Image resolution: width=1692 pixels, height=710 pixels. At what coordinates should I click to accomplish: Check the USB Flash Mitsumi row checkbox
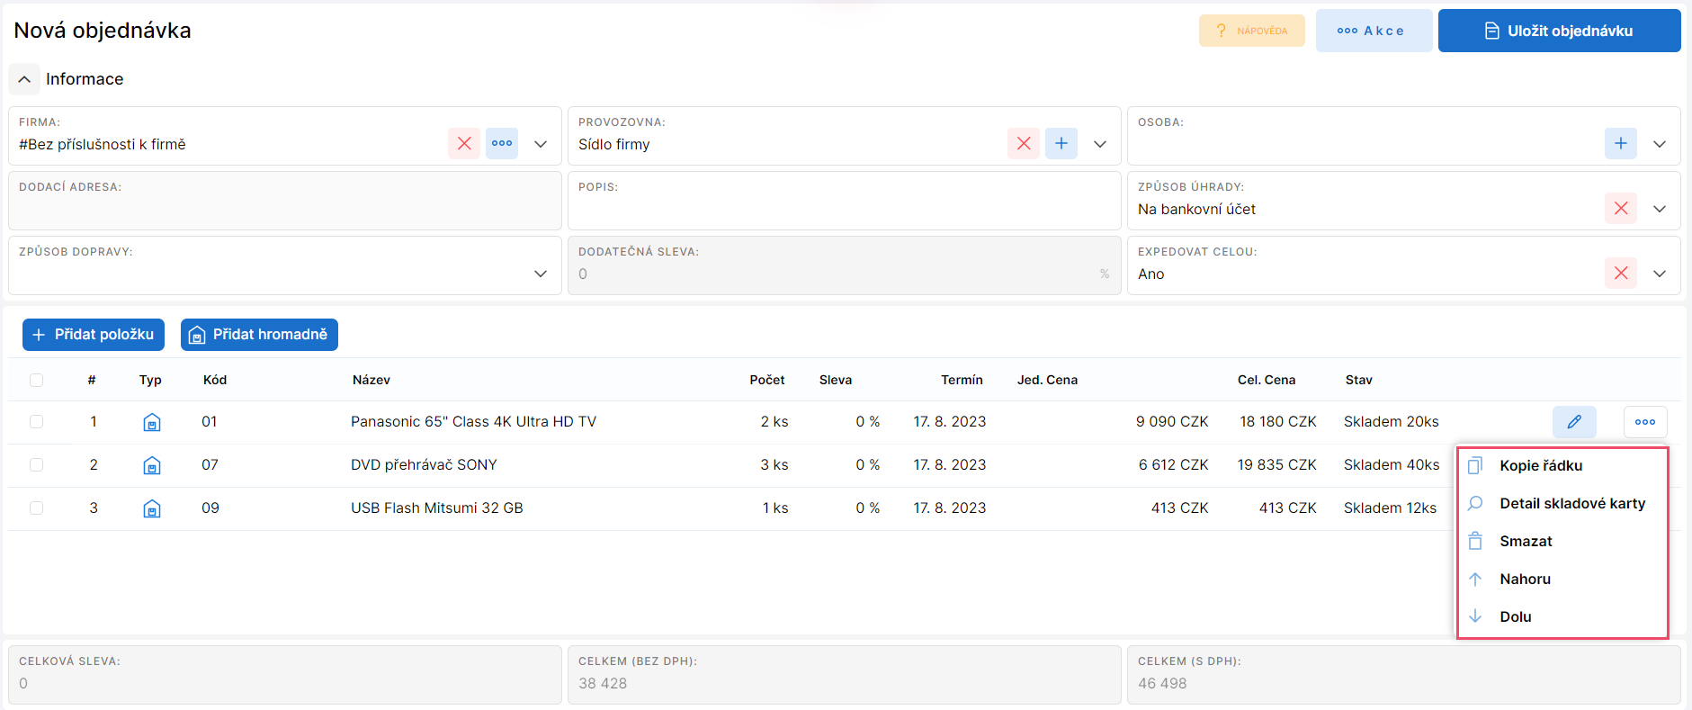[x=36, y=508]
